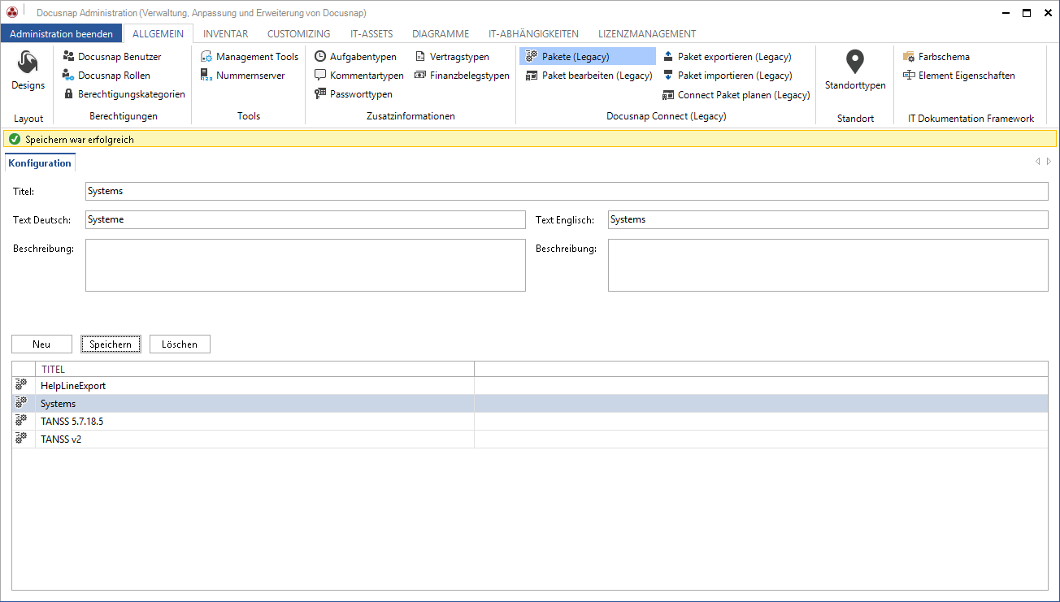Click the 'Speichern war erfolgreich' message
This screenshot has width=1060, height=602.
(80, 140)
